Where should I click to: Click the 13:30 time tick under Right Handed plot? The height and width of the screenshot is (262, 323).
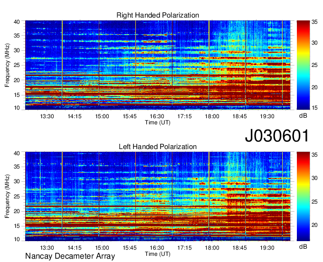tap(47, 116)
